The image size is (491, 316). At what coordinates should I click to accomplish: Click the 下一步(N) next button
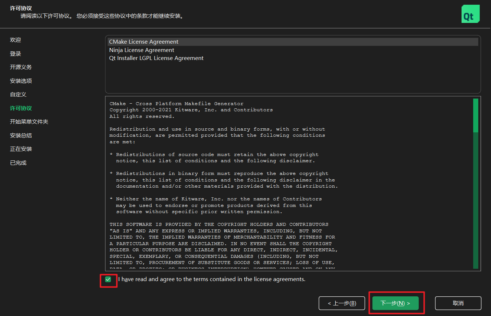[x=395, y=303]
